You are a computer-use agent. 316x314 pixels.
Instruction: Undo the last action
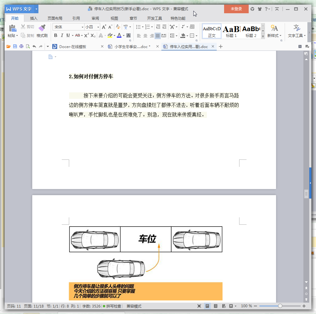click(x=34, y=46)
